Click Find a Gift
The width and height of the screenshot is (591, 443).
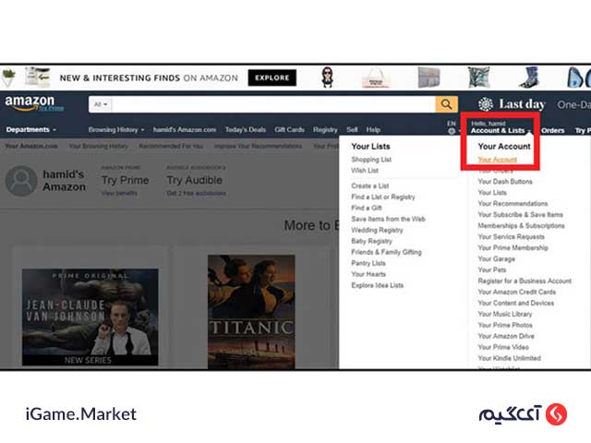tap(367, 208)
